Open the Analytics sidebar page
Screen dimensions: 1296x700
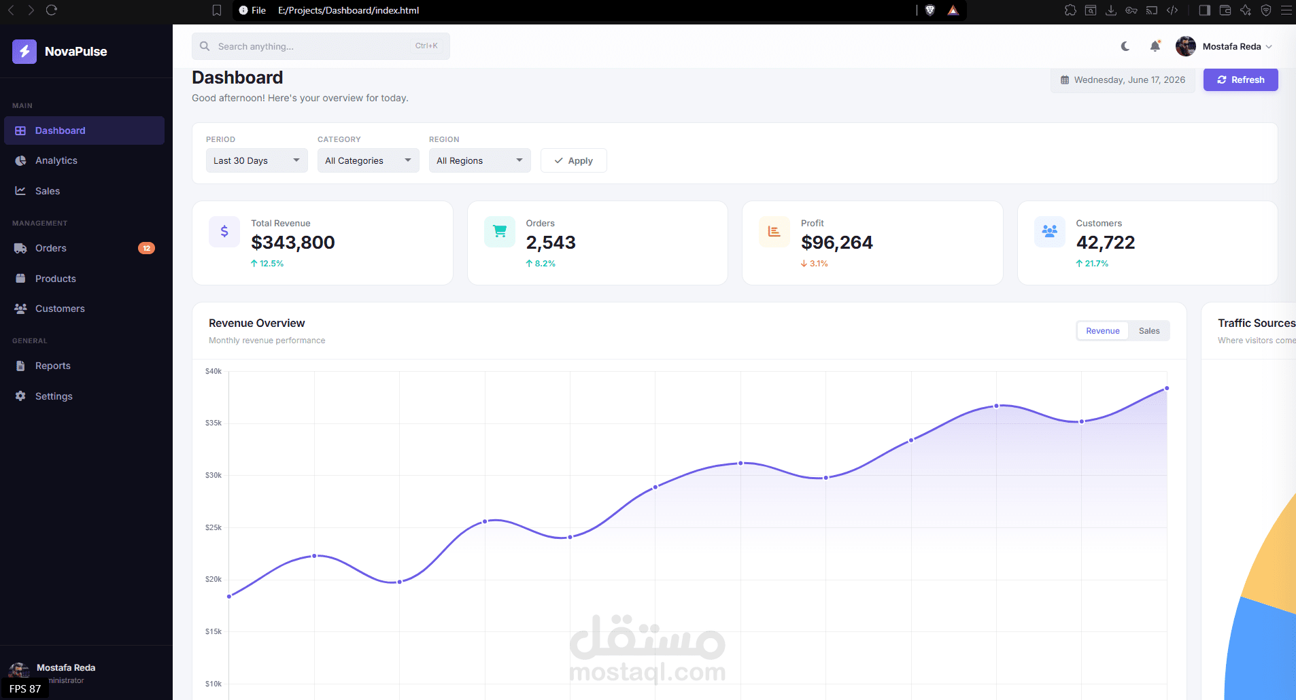[84, 160]
